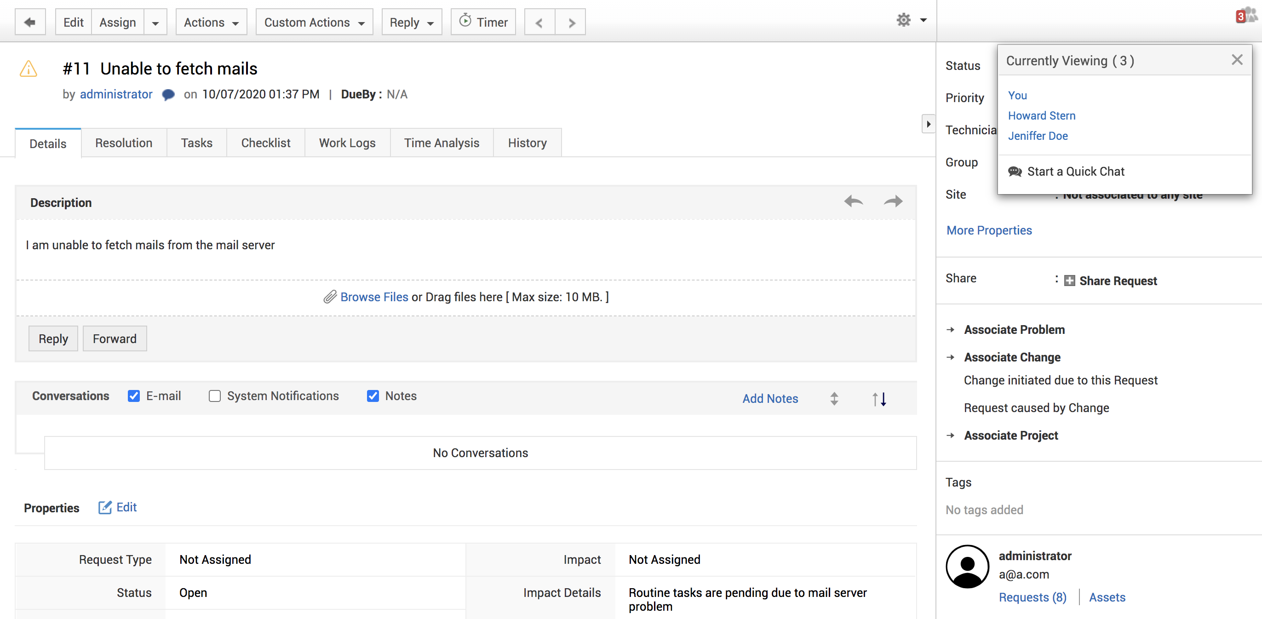Click the chat bubble next to administrator
This screenshot has height=619, width=1262.
pyautogui.click(x=168, y=95)
